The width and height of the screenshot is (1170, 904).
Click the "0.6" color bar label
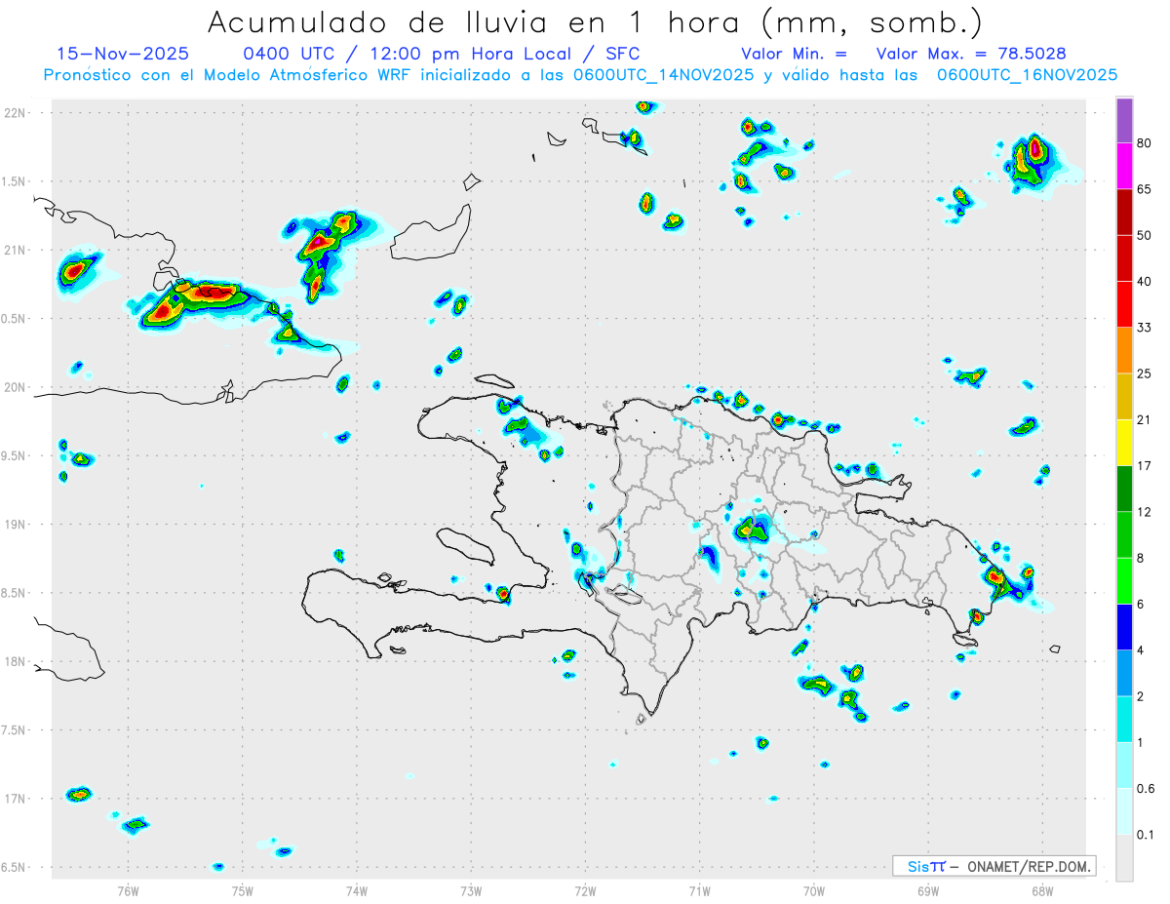[x=1146, y=789]
